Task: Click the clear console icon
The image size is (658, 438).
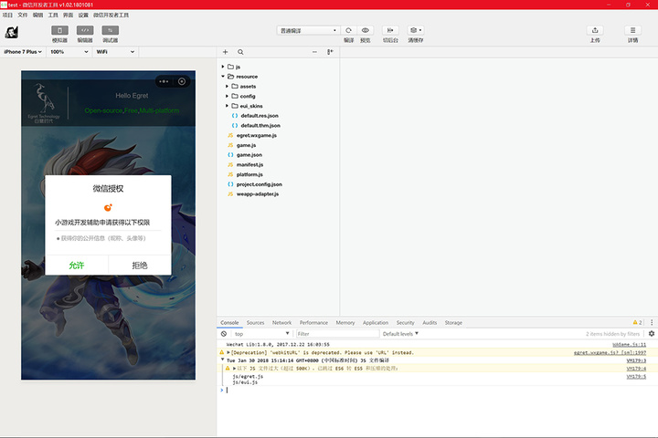Action: tap(224, 334)
